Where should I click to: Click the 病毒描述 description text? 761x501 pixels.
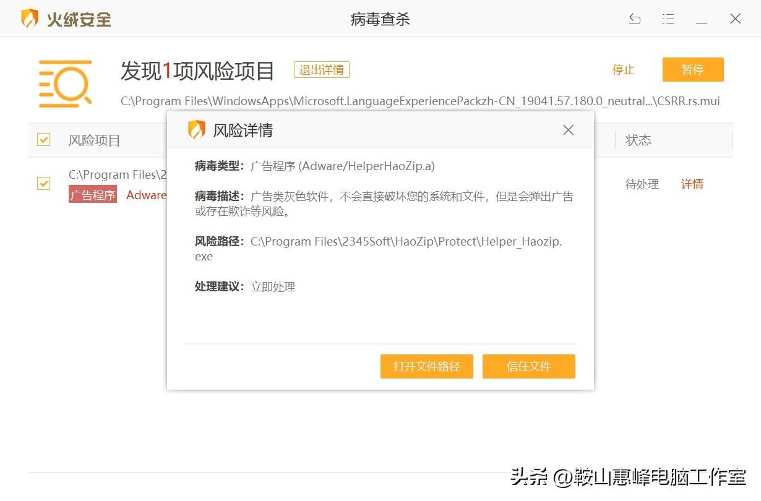[384, 204]
